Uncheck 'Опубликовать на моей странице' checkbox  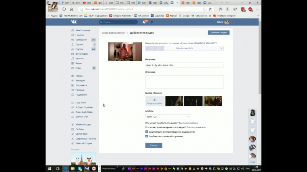point(147,136)
